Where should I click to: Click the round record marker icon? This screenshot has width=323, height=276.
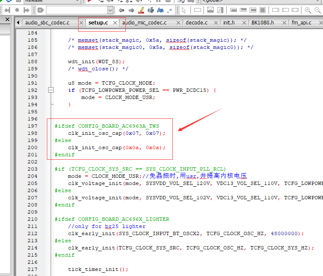[x=17, y=10]
